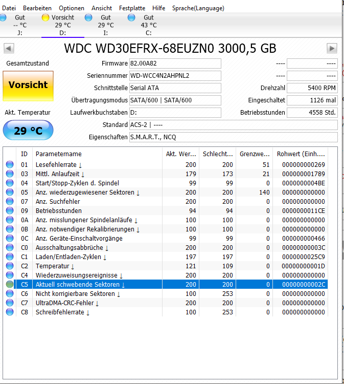Select raw value 00000000001D

pos(303,266)
